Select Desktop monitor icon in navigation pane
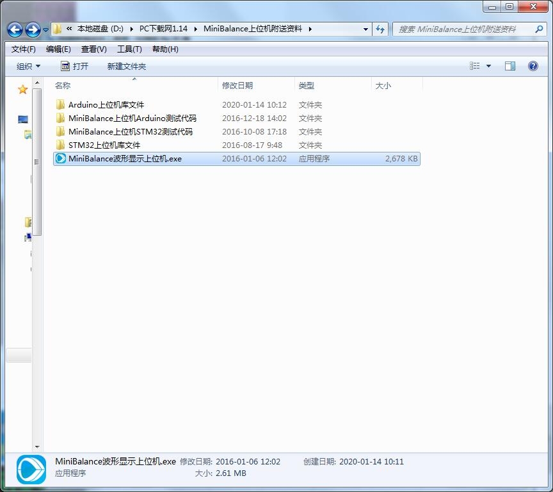The height and width of the screenshot is (492, 553). [23, 119]
